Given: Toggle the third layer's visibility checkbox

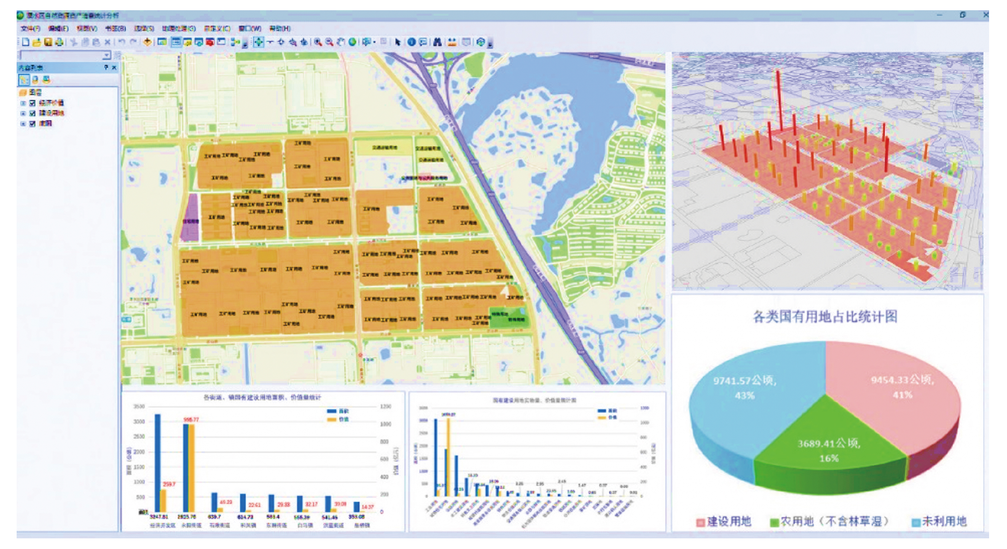Looking at the screenshot, I should coord(32,124).
